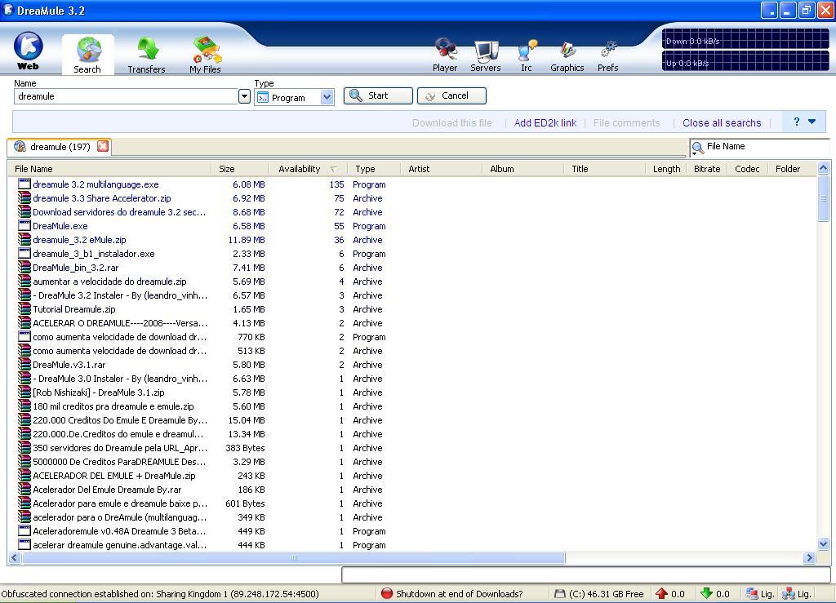Screen dimensions: 836x603
Task: Click Add ED2k link
Action: coord(545,122)
